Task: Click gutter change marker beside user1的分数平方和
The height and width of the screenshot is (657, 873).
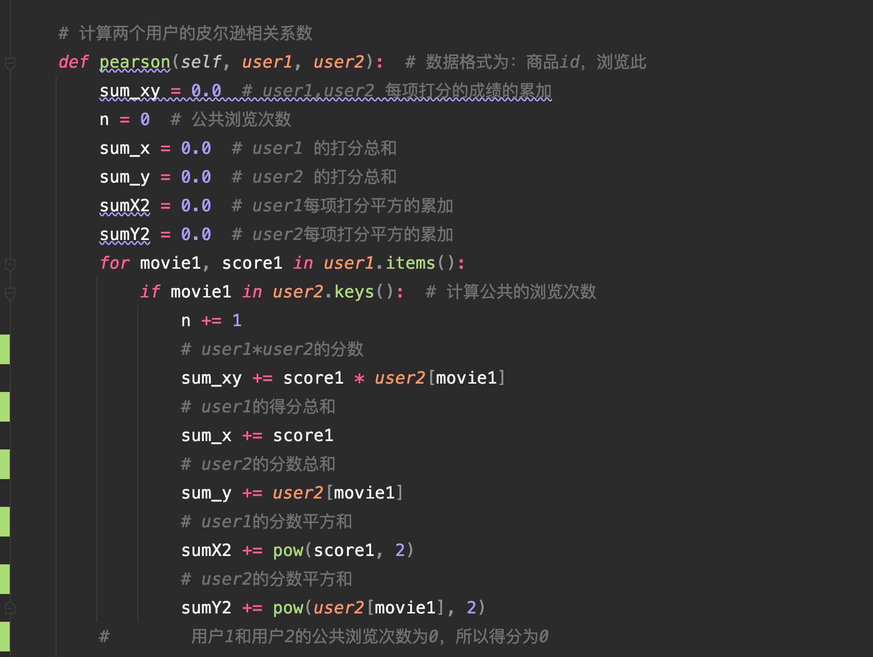Action: pyautogui.click(x=5, y=522)
